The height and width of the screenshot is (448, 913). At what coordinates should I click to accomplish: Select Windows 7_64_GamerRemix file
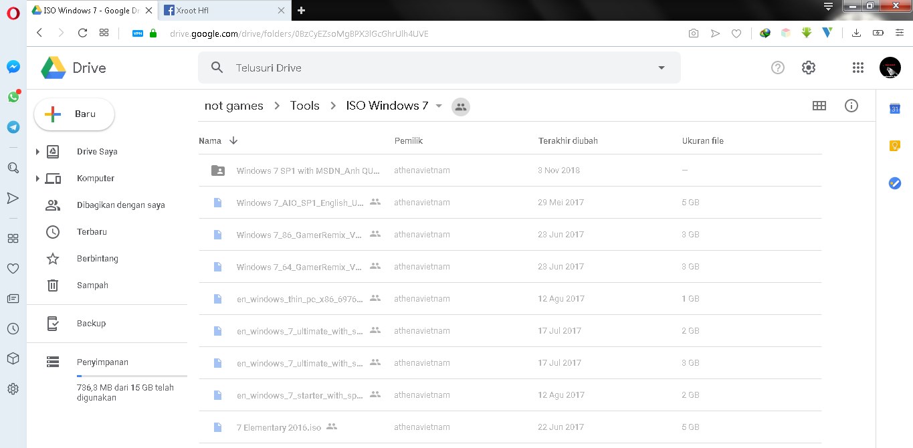click(x=510, y=267)
